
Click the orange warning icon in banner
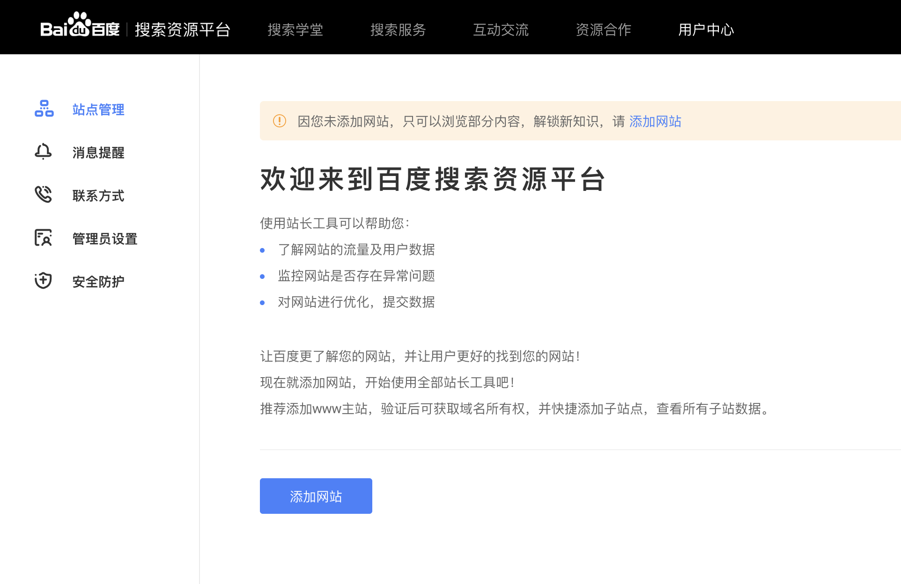pyautogui.click(x=280, y=121)
